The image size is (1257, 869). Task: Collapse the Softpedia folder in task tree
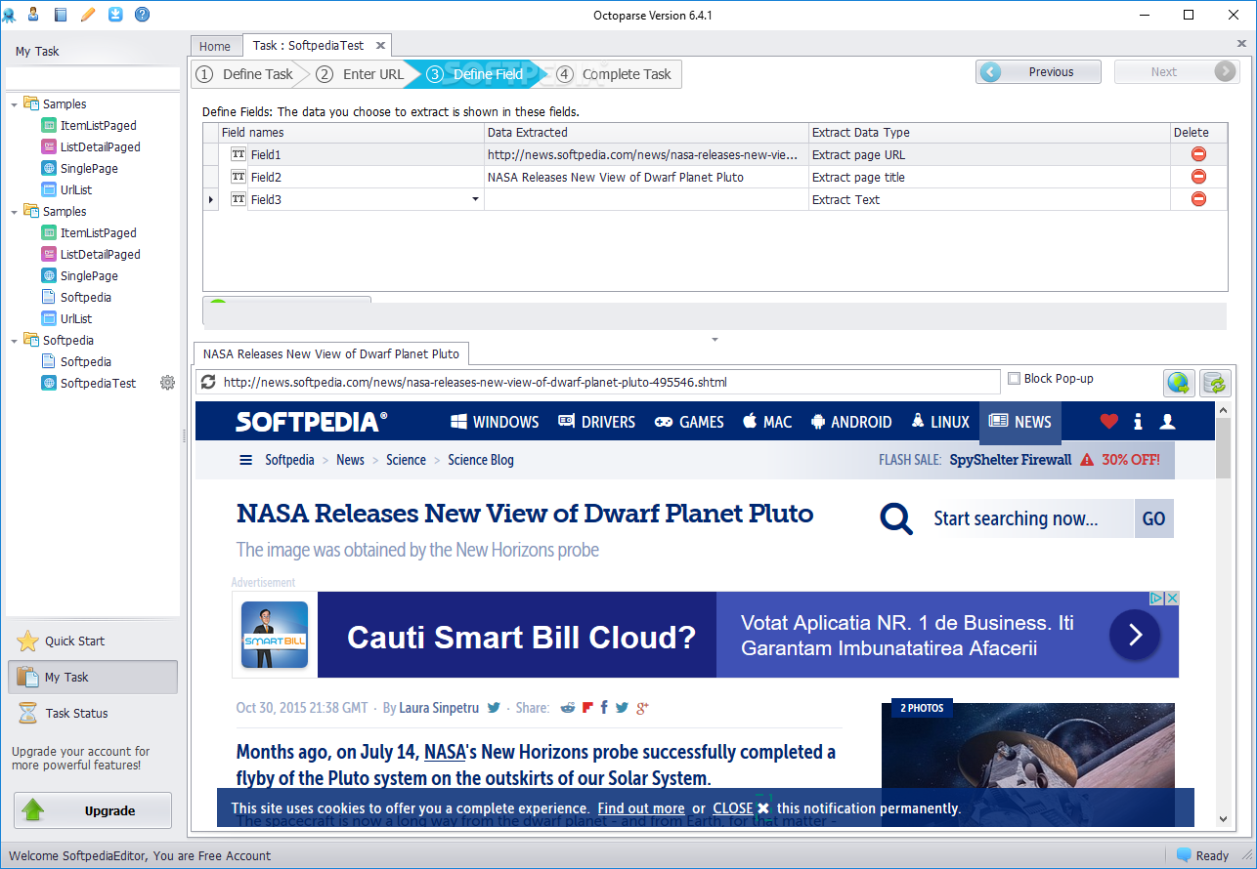pos(14,340)
